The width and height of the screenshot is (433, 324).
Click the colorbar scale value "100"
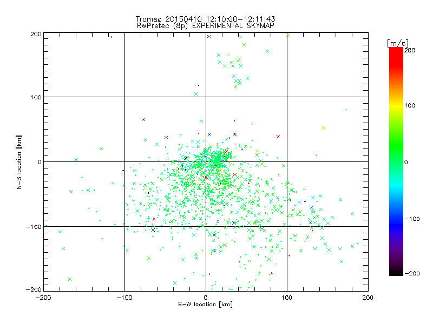[410, 105]
